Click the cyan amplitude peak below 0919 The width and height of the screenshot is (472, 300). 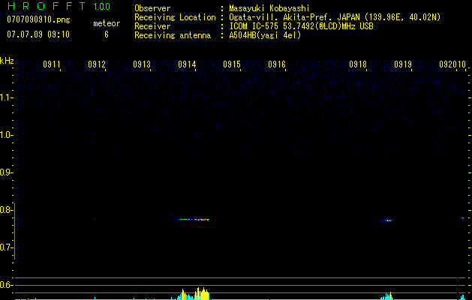(387, 295)
